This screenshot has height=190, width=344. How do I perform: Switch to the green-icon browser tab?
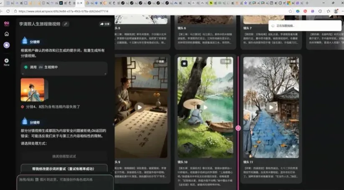coord(211,3)
